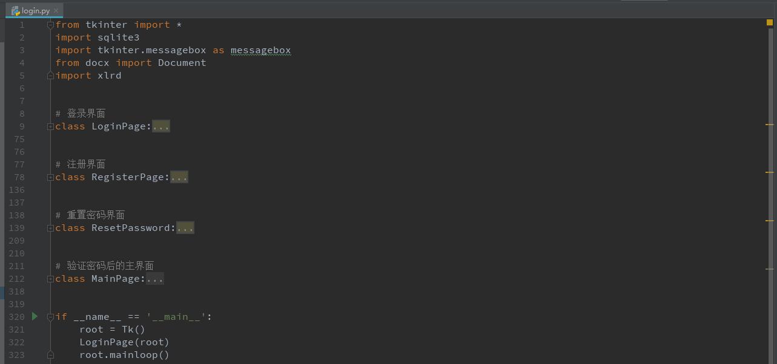The height and width of the screenshot is (364, 777).
Task: Expand the folded RegisterPage class code
Action: click(x=179, y=177)
